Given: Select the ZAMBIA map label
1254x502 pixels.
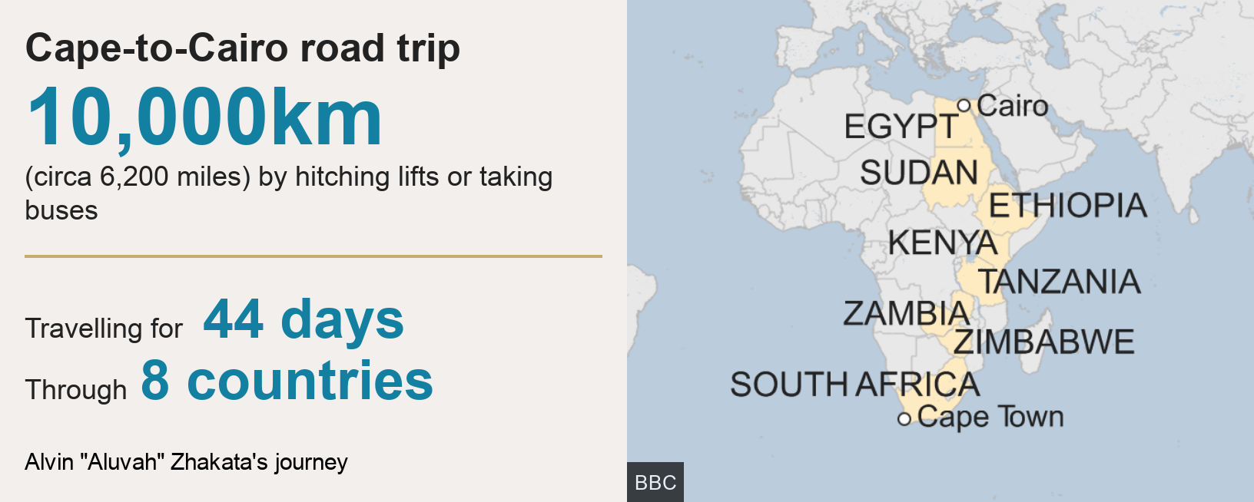Looking at the screenshot, I should [906, 313].
